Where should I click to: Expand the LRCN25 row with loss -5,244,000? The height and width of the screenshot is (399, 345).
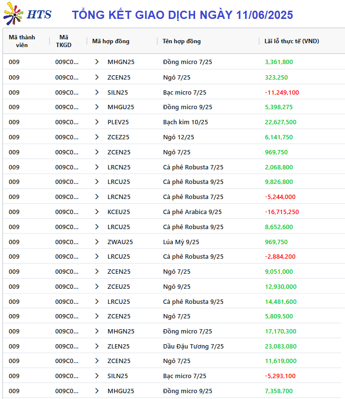tap(97, 197)
